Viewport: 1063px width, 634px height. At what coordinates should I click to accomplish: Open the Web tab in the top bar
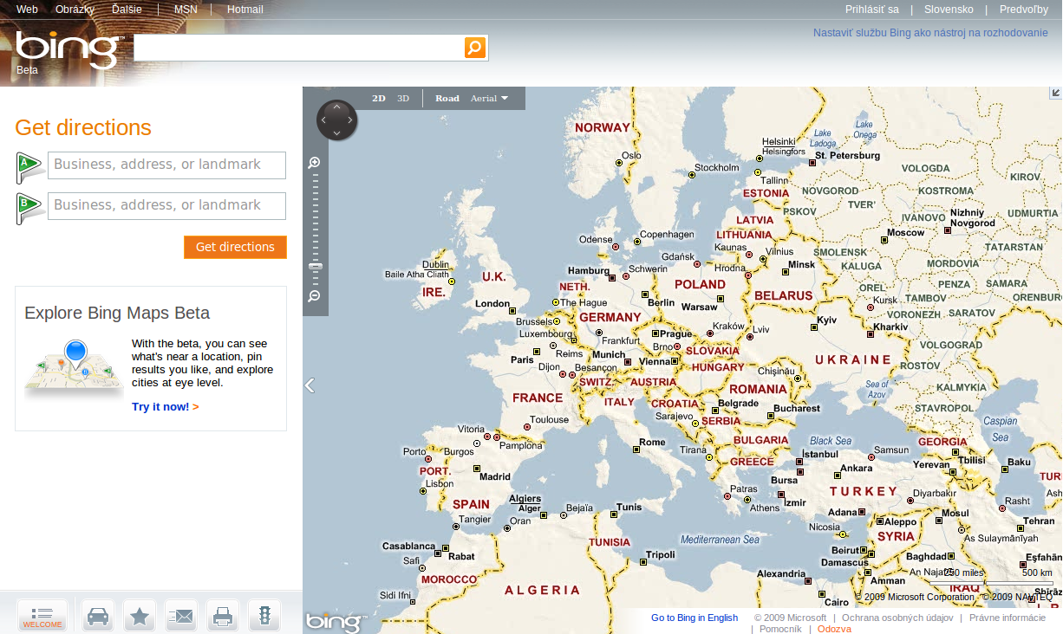27,10
